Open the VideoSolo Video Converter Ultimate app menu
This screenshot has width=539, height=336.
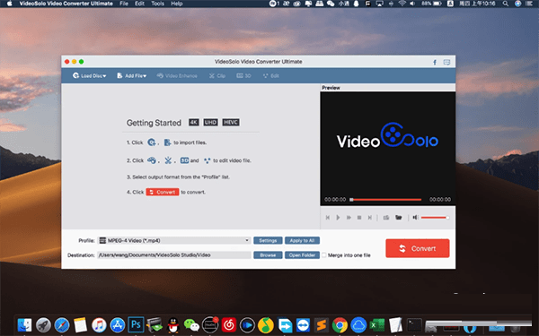click(66, 4)
